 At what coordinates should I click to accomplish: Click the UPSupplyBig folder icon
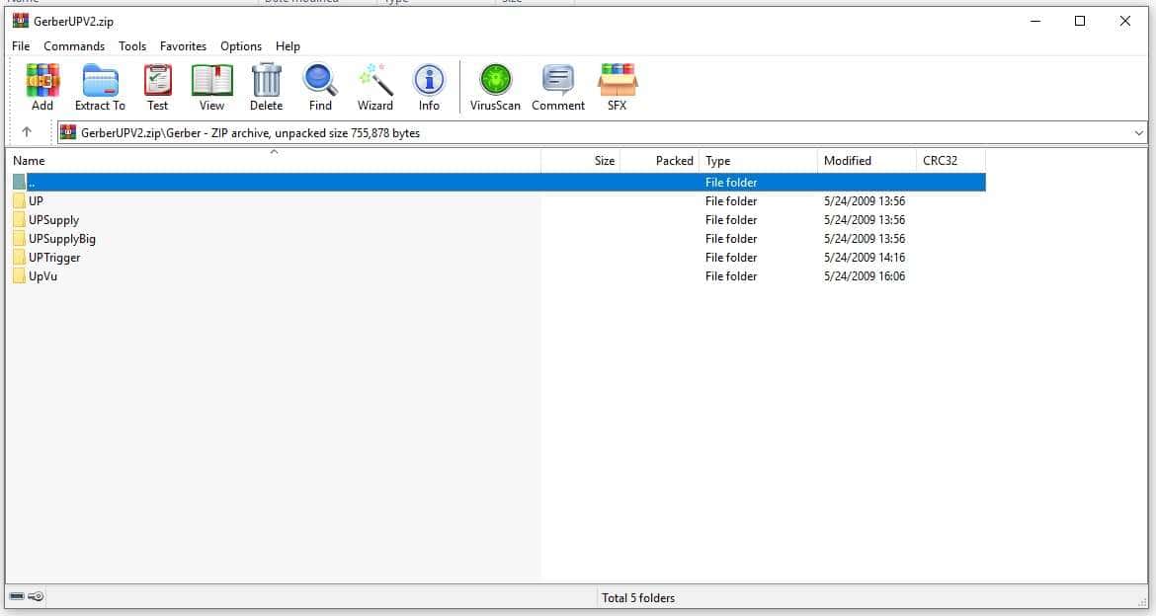pos(19,239)
